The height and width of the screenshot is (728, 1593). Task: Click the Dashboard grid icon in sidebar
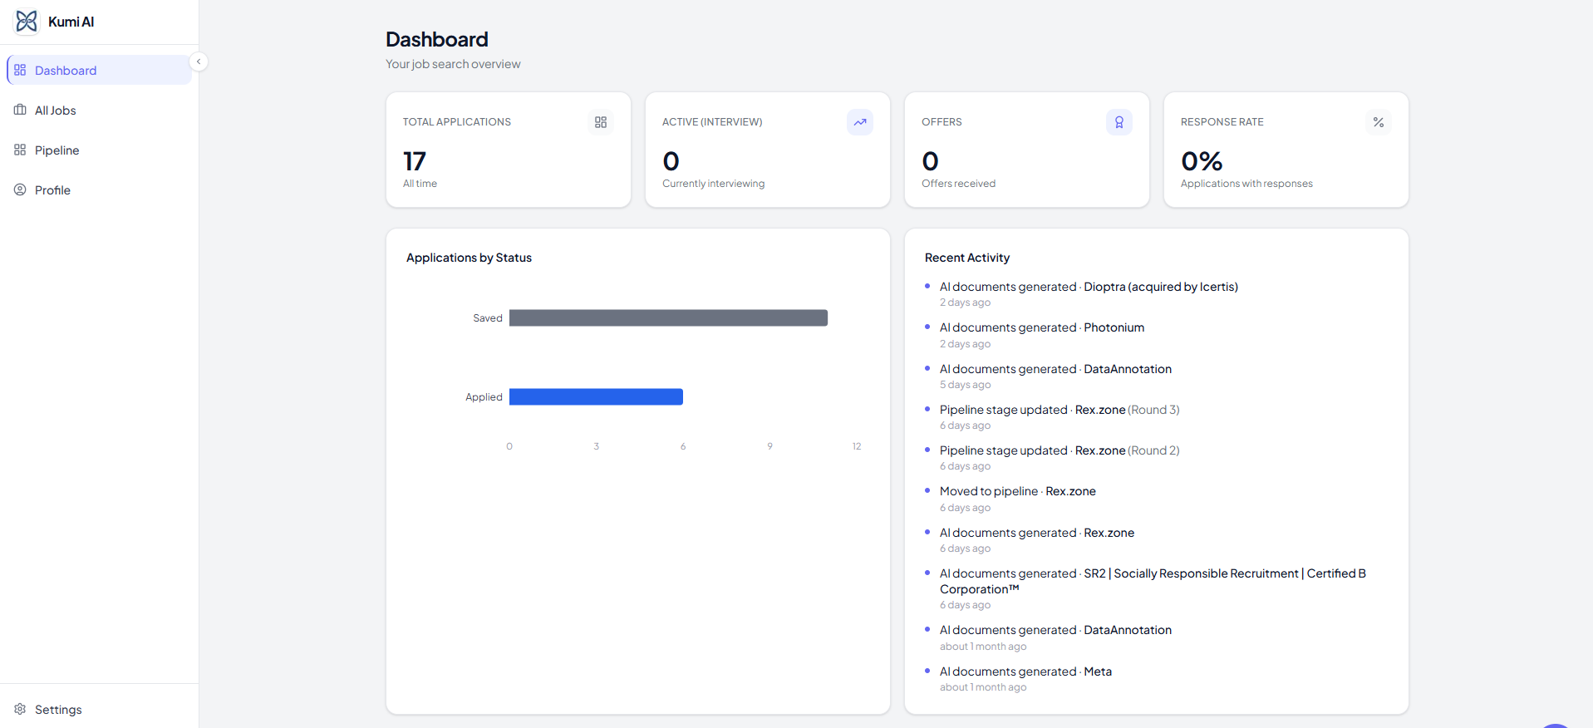pyautogui.click(x=20, y=70)
